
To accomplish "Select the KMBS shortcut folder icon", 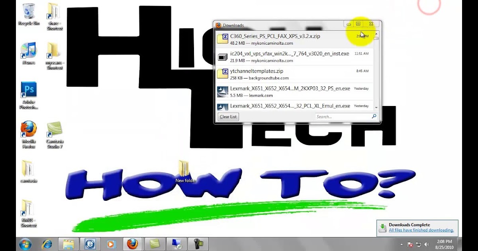I will (29, 213).
